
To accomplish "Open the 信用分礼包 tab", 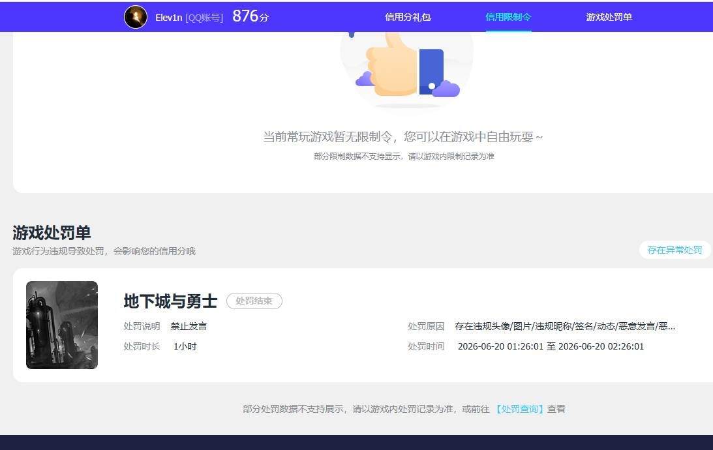I will point(408,17).
